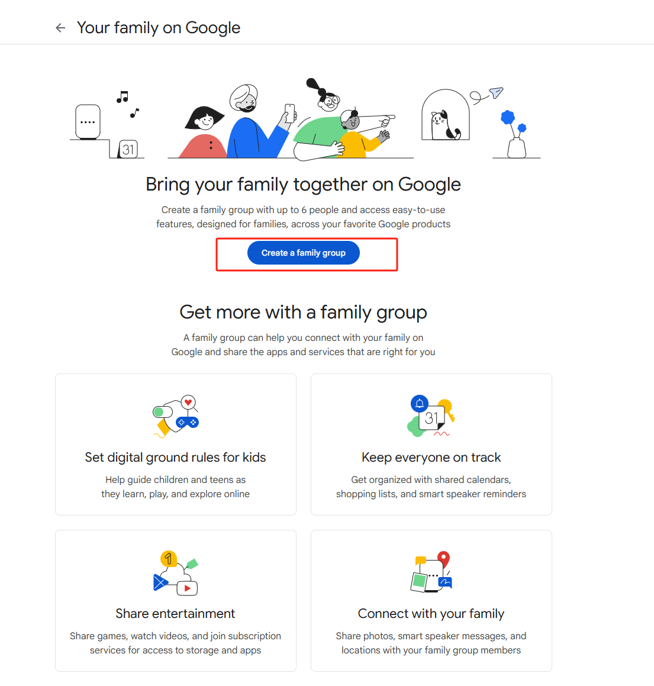Click the Bring your family together heading
The width and height of the screenshot is (654, 686).
(303, 184)
